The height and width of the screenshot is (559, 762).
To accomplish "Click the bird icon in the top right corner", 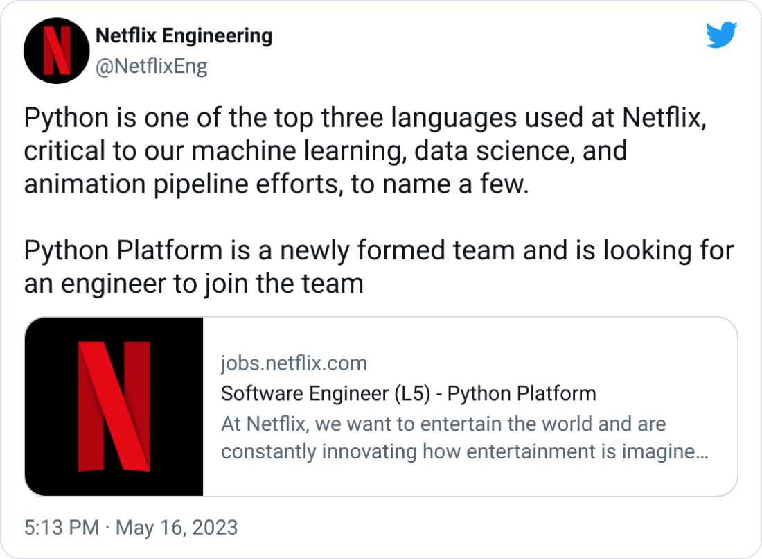I will tap(721, 34).
